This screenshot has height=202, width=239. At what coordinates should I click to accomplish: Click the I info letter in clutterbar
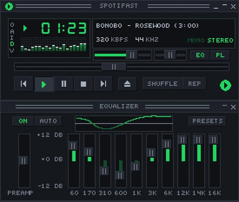click(x=12, y=38)
